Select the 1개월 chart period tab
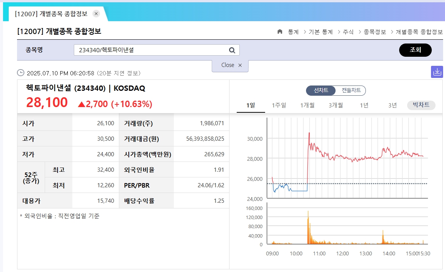This screenshot has height=272, width=445. 308,106
